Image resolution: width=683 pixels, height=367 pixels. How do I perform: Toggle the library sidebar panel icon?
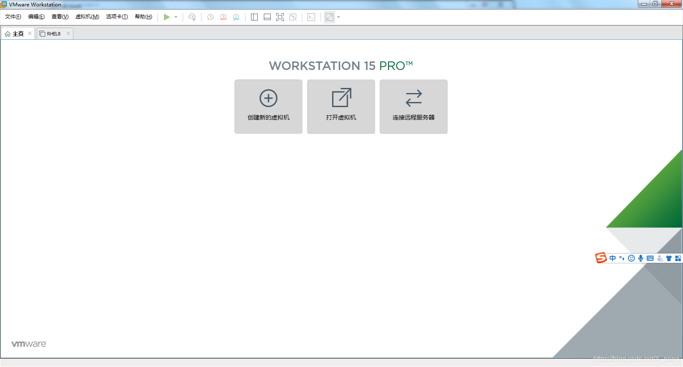[254, 17]
